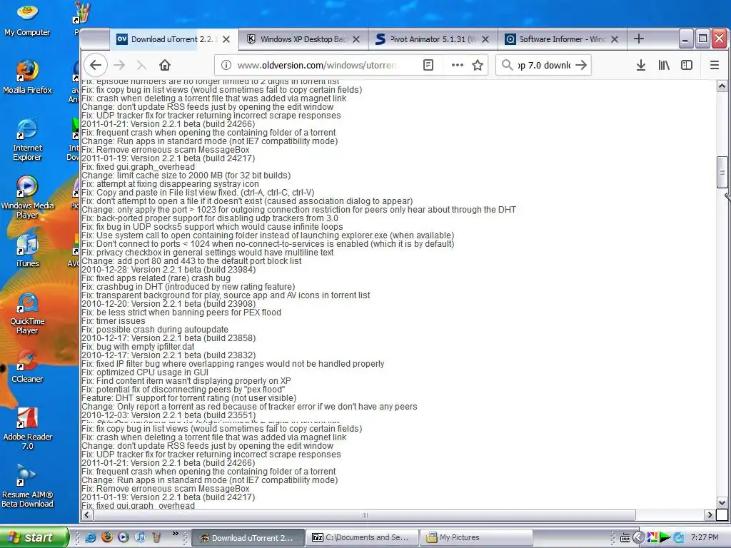Launch Internet Explorer from Quick Launch
Image resolution: width=731 pixels, height=548 pixels.
click(x=91, y=537)
